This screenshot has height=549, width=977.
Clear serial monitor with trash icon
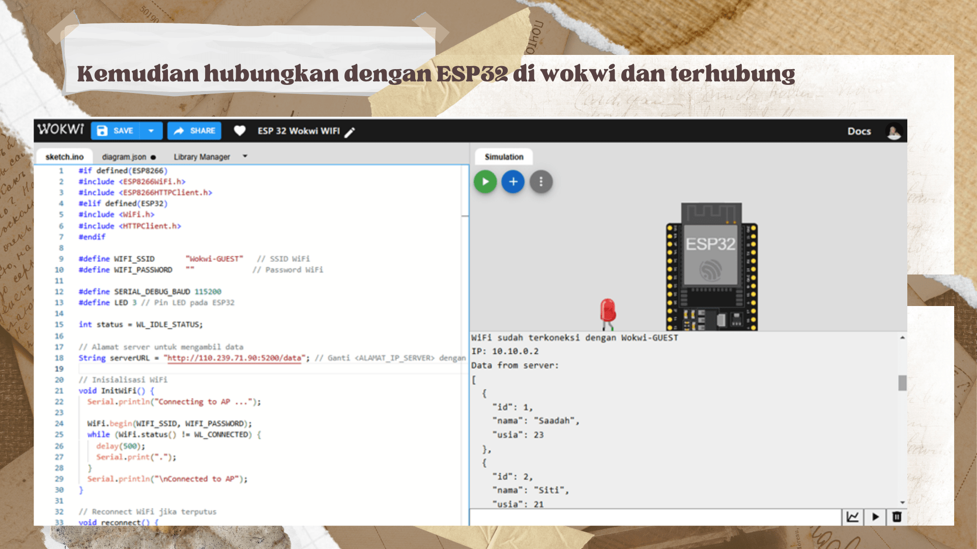[x=897, y=517]
